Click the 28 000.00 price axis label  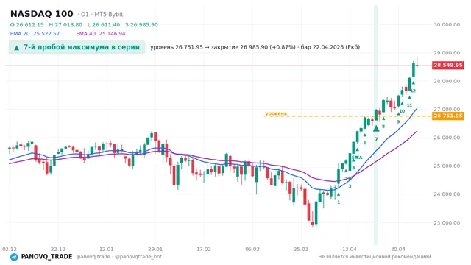pyautogui.click(x=447, y=82)
